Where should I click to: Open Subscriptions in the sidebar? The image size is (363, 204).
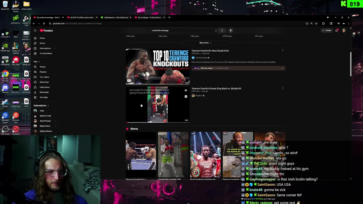(x=45, y=48)
